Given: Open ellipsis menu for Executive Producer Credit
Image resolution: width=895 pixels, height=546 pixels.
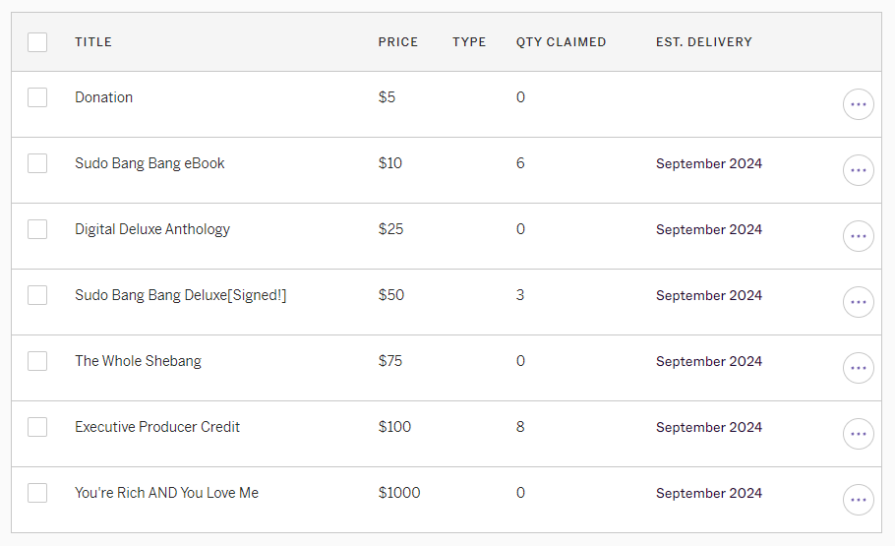Looking at the screenshot, I should point(858,434).
